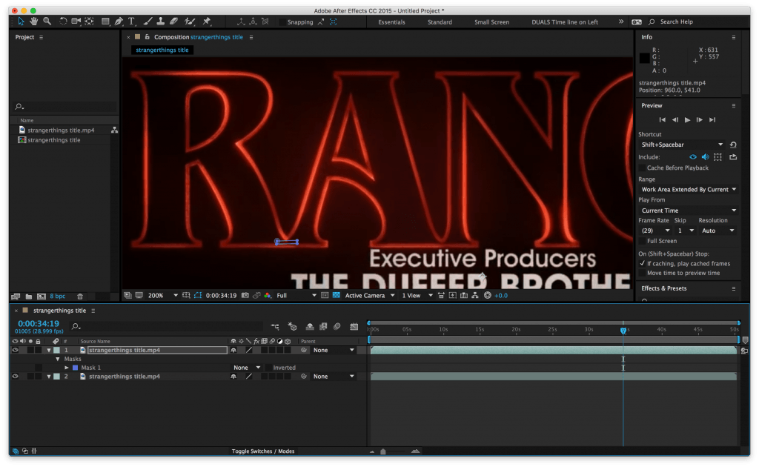Open the 200% magnification dropdown
Viewport: 759px width, 467px height.
point(162,295)
